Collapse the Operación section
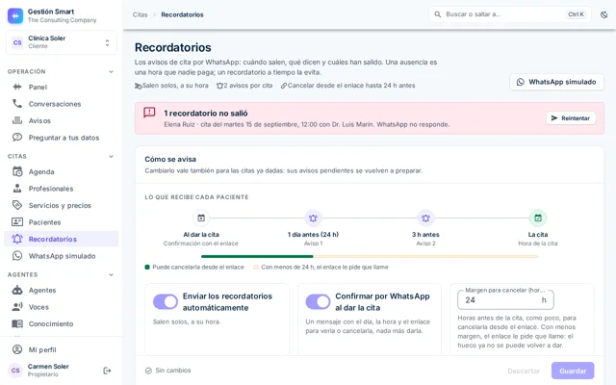The width and height of the screenshot is (616, 385). 112,71
